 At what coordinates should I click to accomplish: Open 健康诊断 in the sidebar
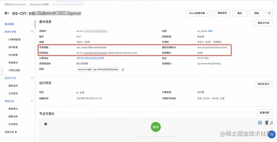(13, 117)
